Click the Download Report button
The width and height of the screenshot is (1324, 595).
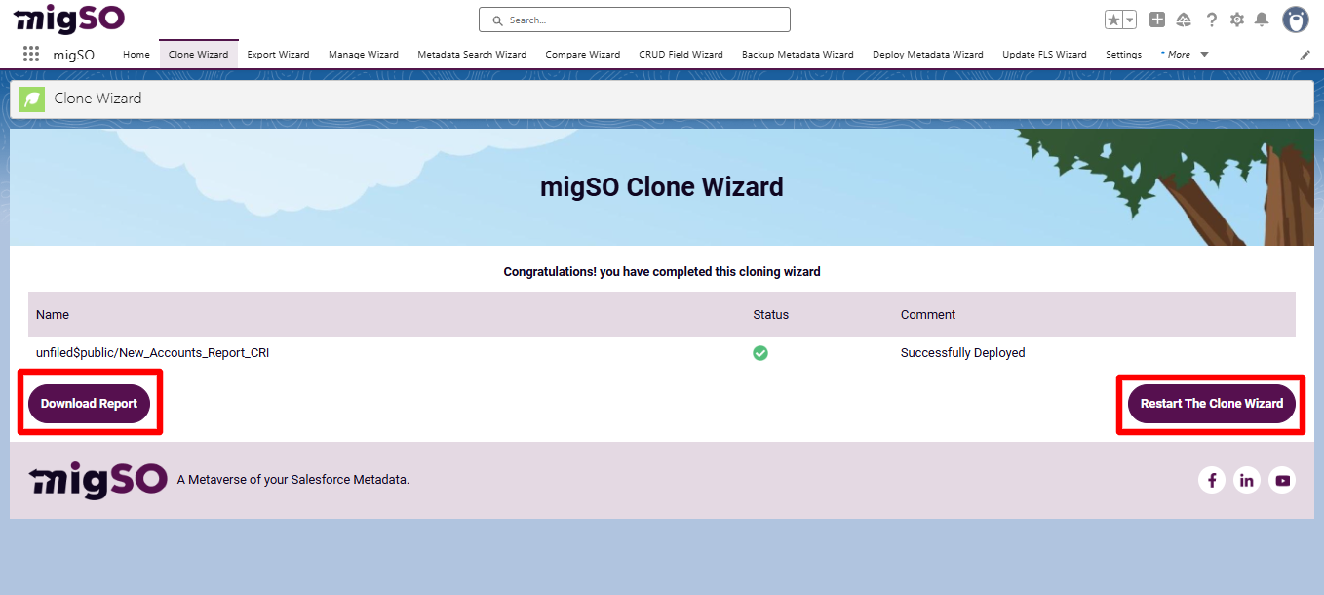[89, 403]
